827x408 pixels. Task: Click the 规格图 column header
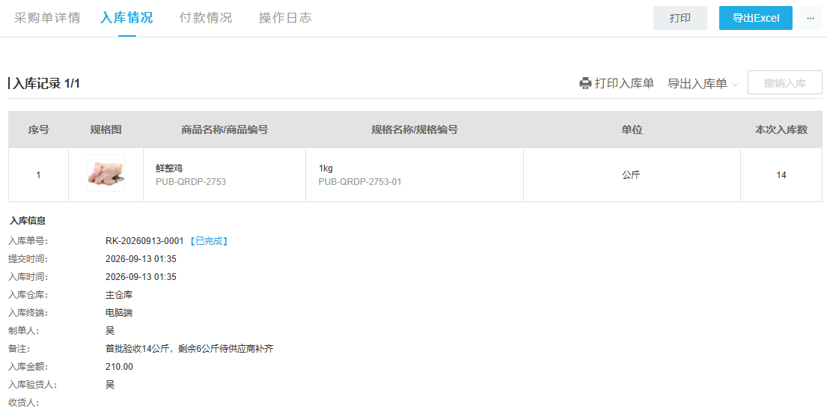coord(106,130)
